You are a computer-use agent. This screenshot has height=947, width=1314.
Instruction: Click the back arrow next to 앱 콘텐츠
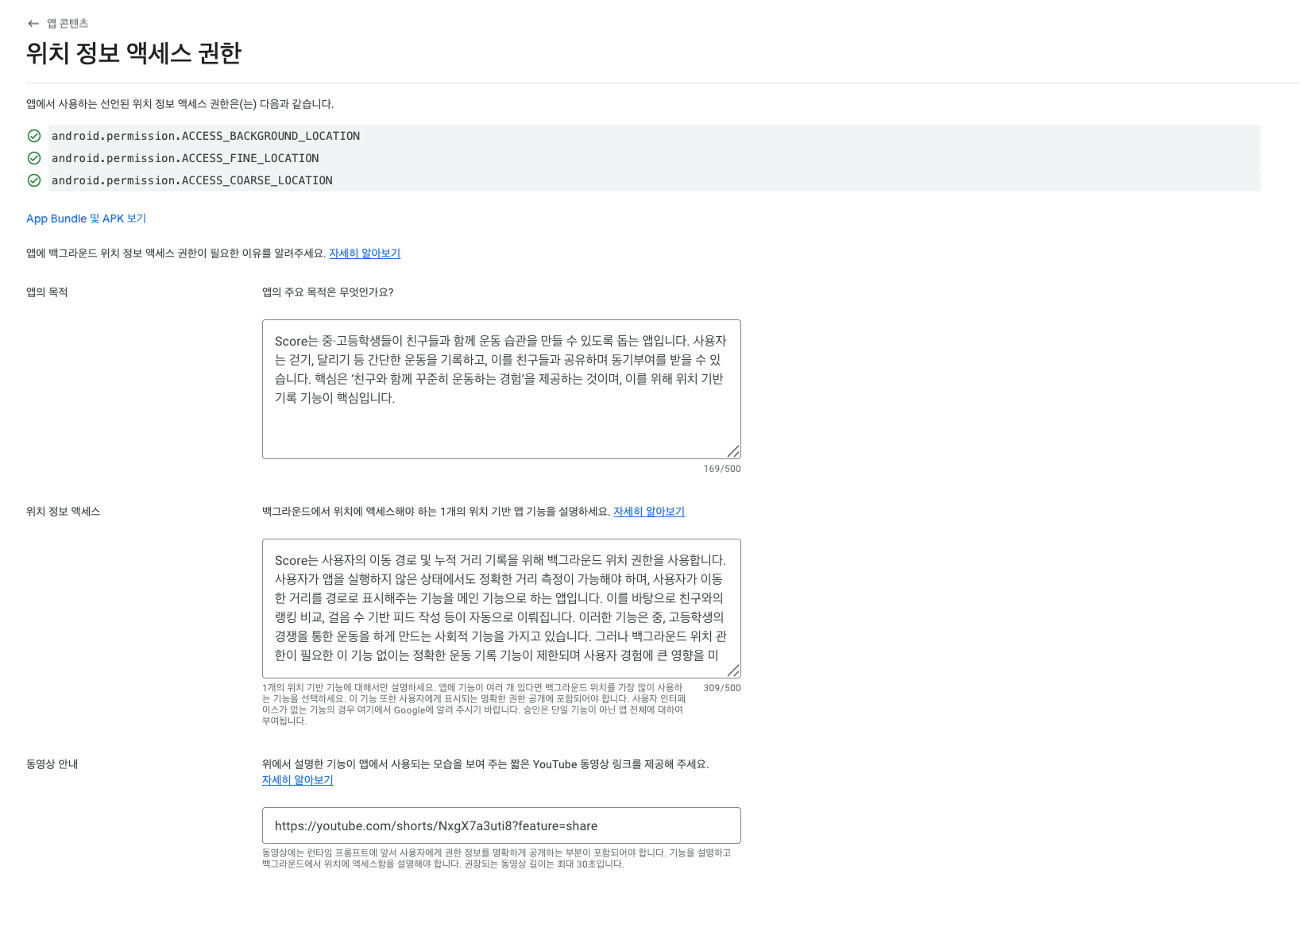pyautogui.click(x=33, y=24)
